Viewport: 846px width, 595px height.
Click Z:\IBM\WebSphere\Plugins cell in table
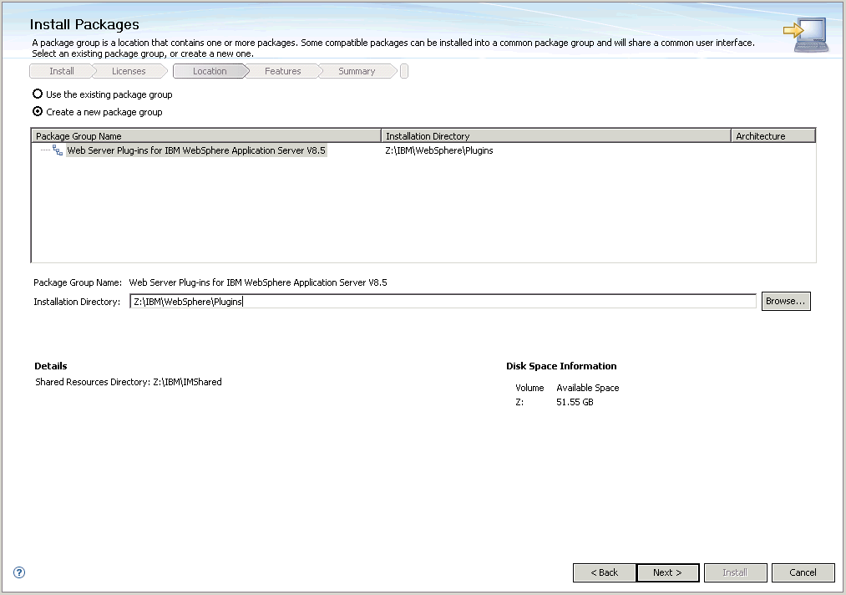(439, 150)
